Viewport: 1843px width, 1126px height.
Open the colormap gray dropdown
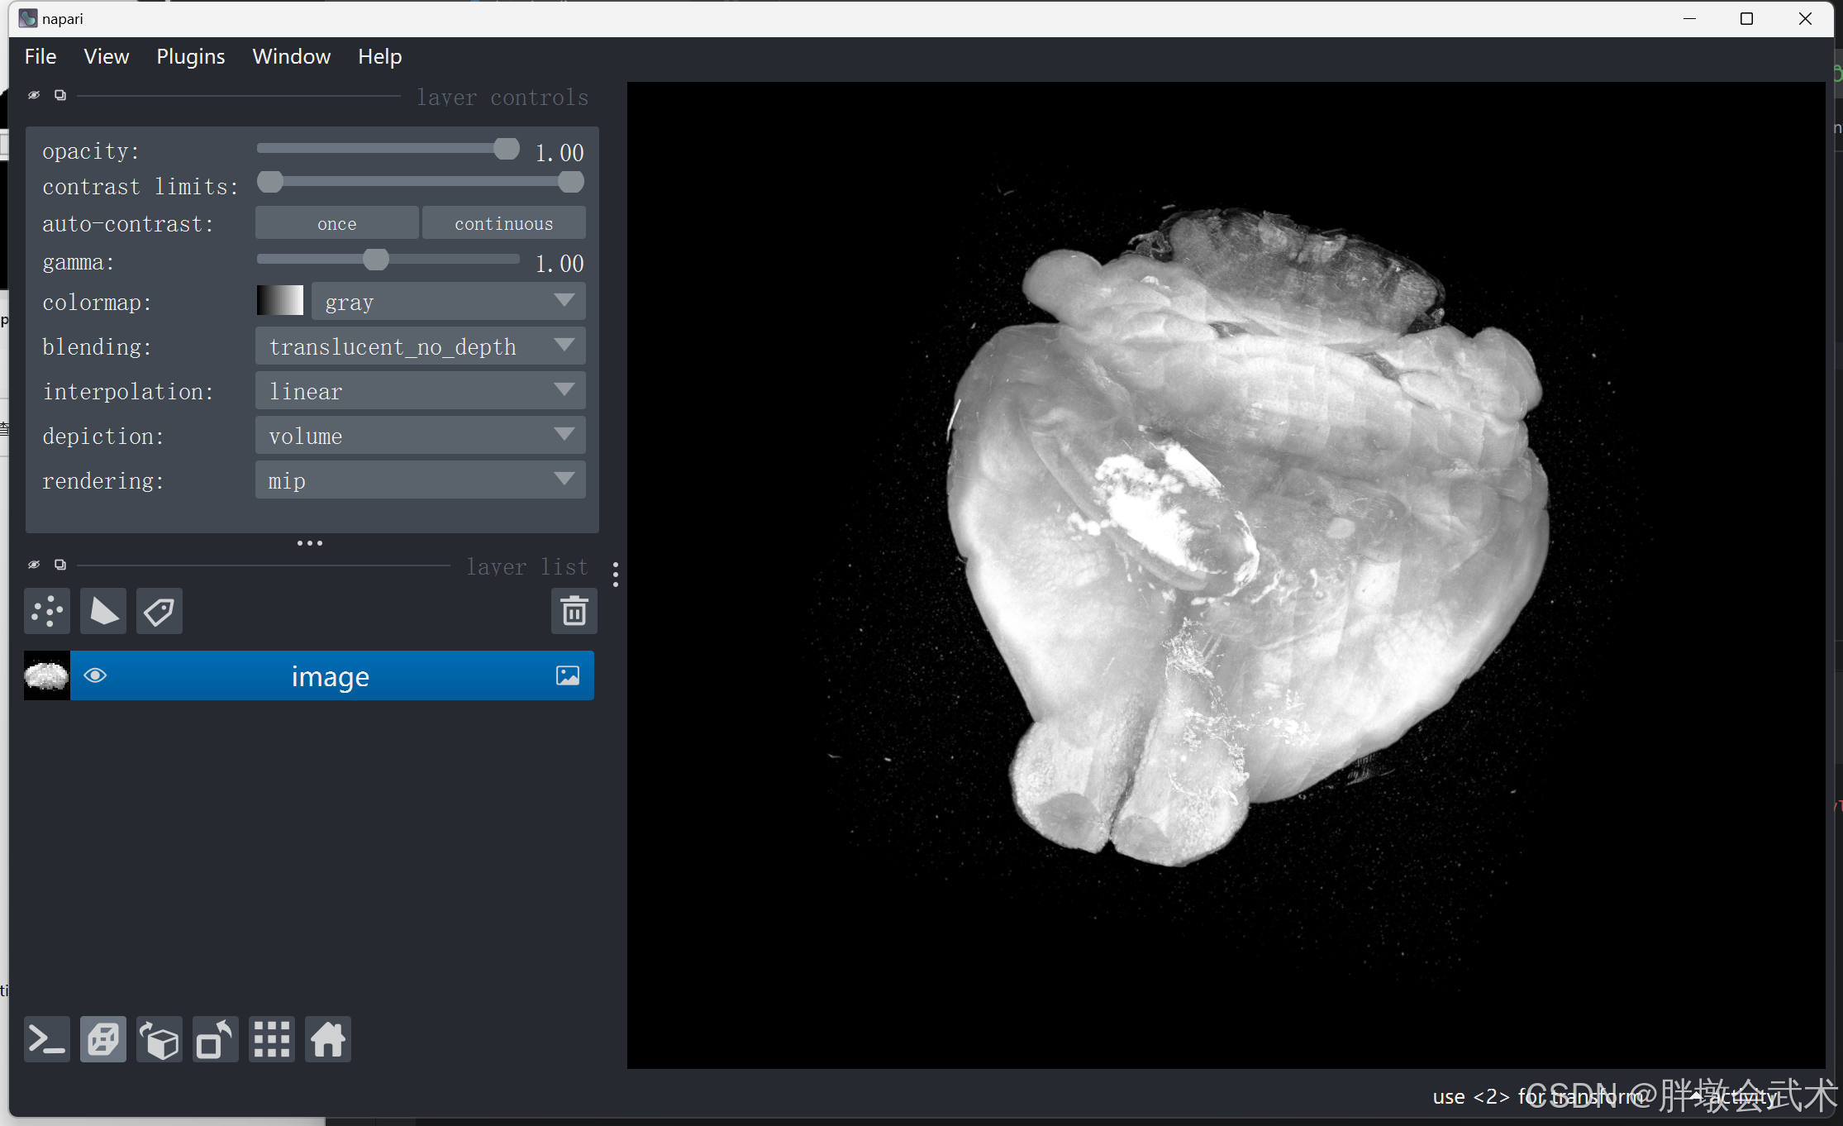coord(448,302)
